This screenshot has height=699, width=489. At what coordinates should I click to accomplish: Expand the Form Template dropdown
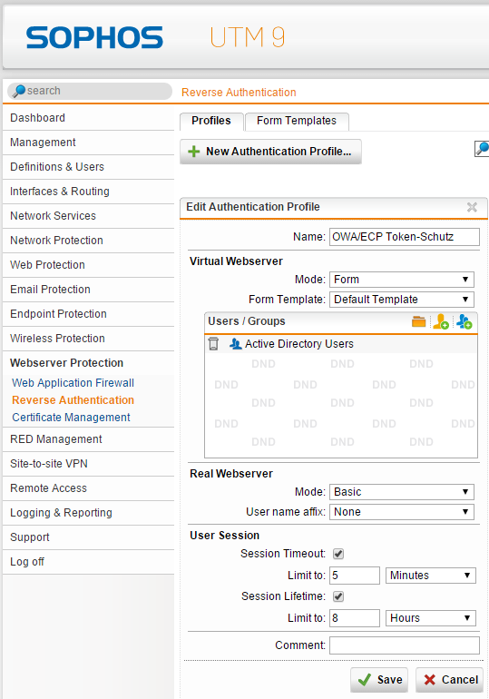pyautogui.click(x=402, y=300)
